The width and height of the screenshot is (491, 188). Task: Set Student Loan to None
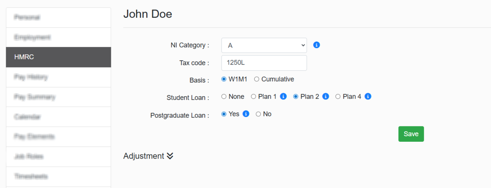pyautogui.click(x=224, y=97)
